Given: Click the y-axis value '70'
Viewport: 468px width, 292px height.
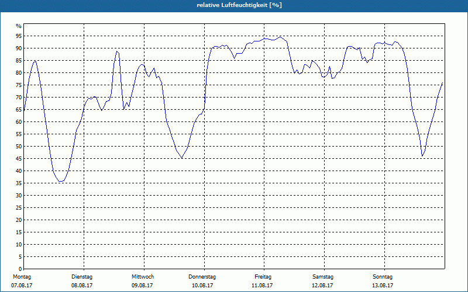Looking at the screenshot, I should pyautogui.click(x=19, y=98).
